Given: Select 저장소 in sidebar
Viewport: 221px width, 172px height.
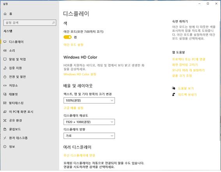Looking at the screenshot, I should point(30,86).
